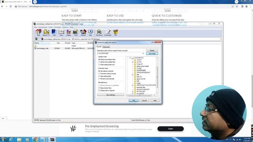
Task: Click the Display button
Action: click(x=152, y=50)
